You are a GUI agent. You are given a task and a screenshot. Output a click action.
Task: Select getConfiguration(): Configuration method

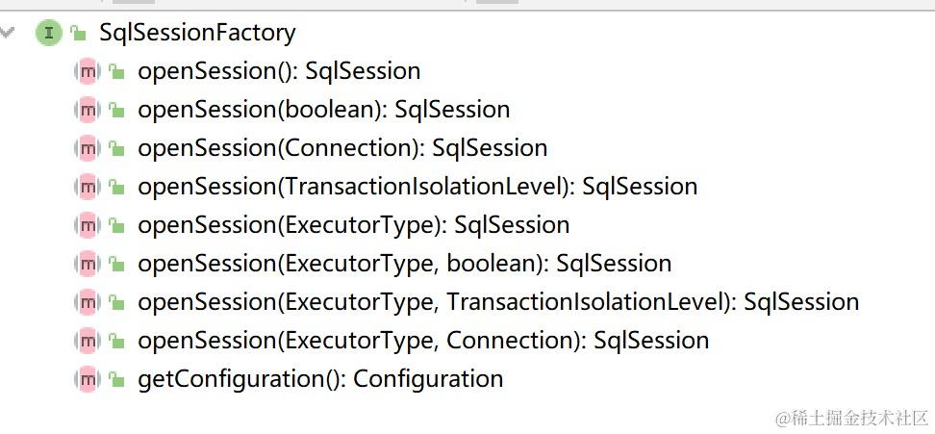[320, 379]
